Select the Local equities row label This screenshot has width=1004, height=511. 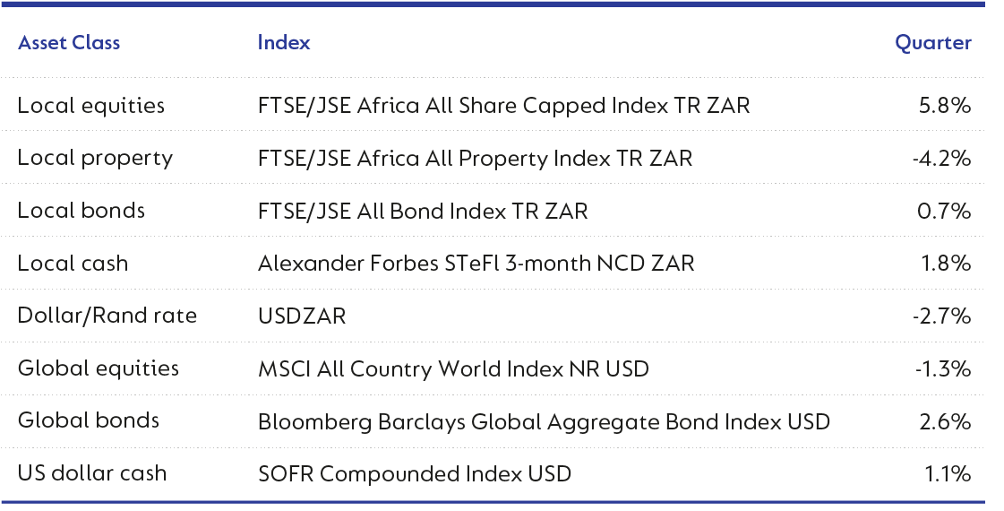click(91, 106)
